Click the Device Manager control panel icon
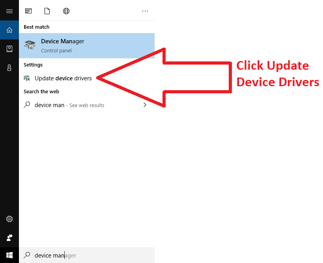This screenshot has height=263, width=323. pyautogui.click(x=30, y=45)
